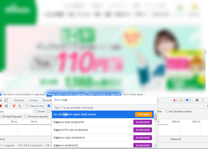Tick the Has blocked cookies checkbox
The height and width of the screenshot is (149, 208).
[166, 111]
